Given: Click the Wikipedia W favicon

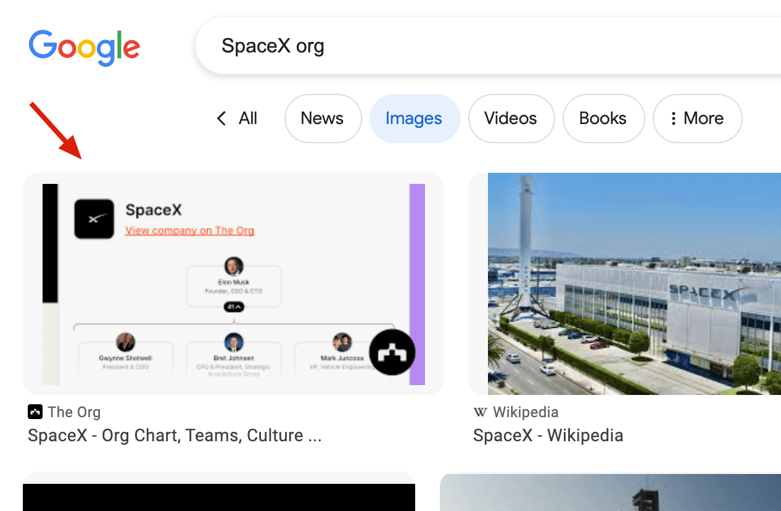Looking at the screenshot, I should click(x=480, y=412).
